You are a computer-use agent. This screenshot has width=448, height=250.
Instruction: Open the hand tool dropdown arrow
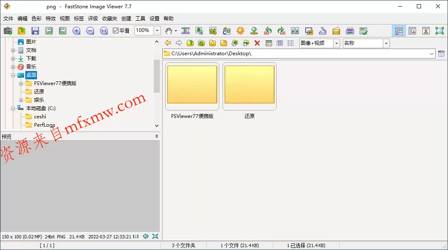[x=176, y=31]
